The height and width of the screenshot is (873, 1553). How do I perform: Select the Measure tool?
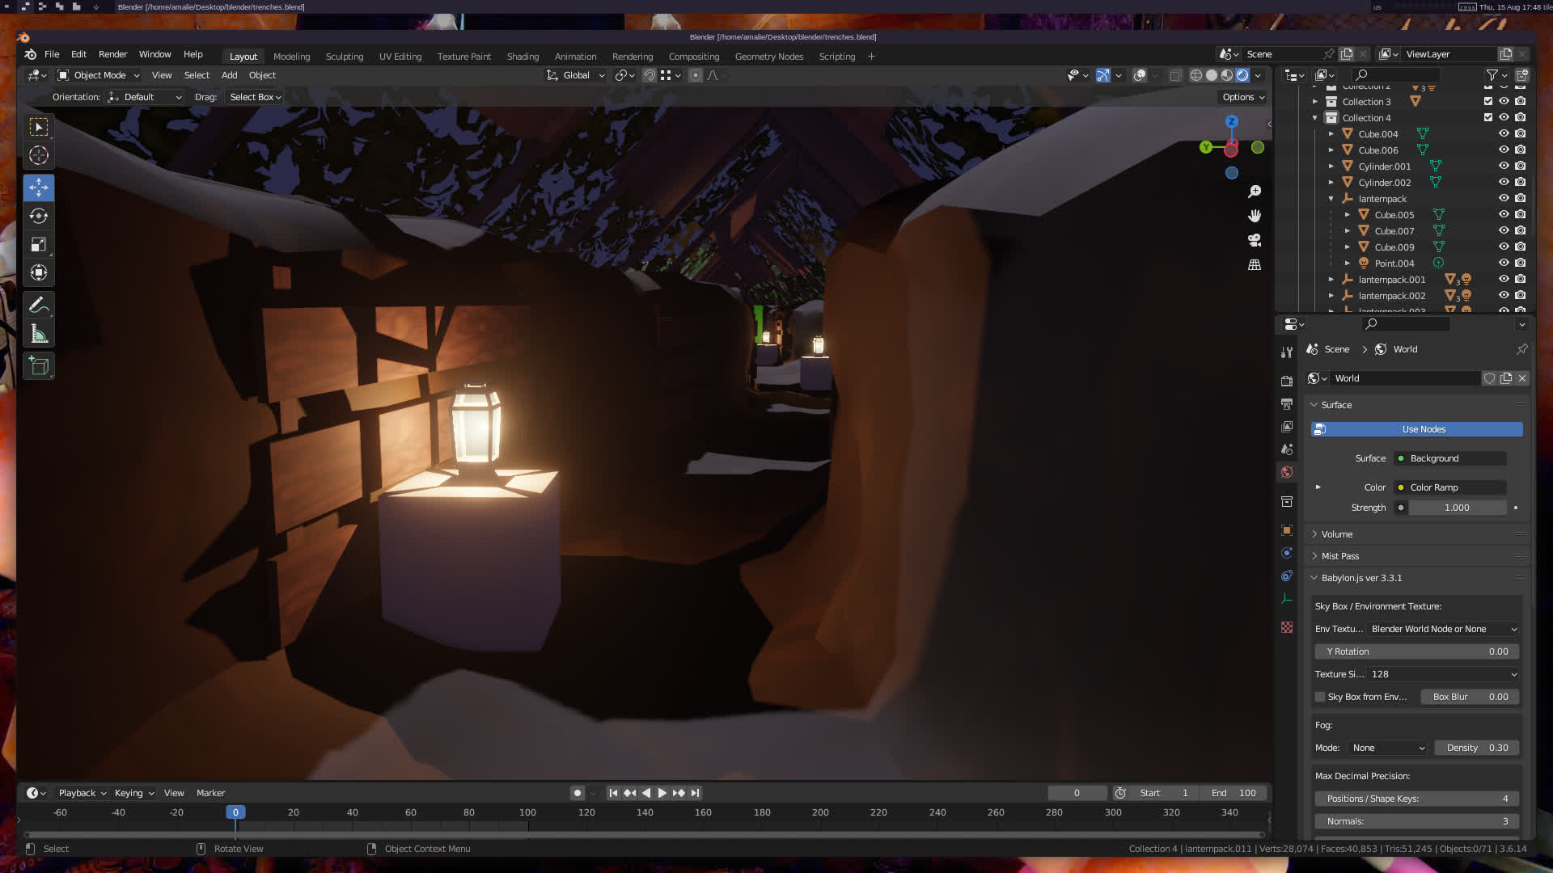38,334
